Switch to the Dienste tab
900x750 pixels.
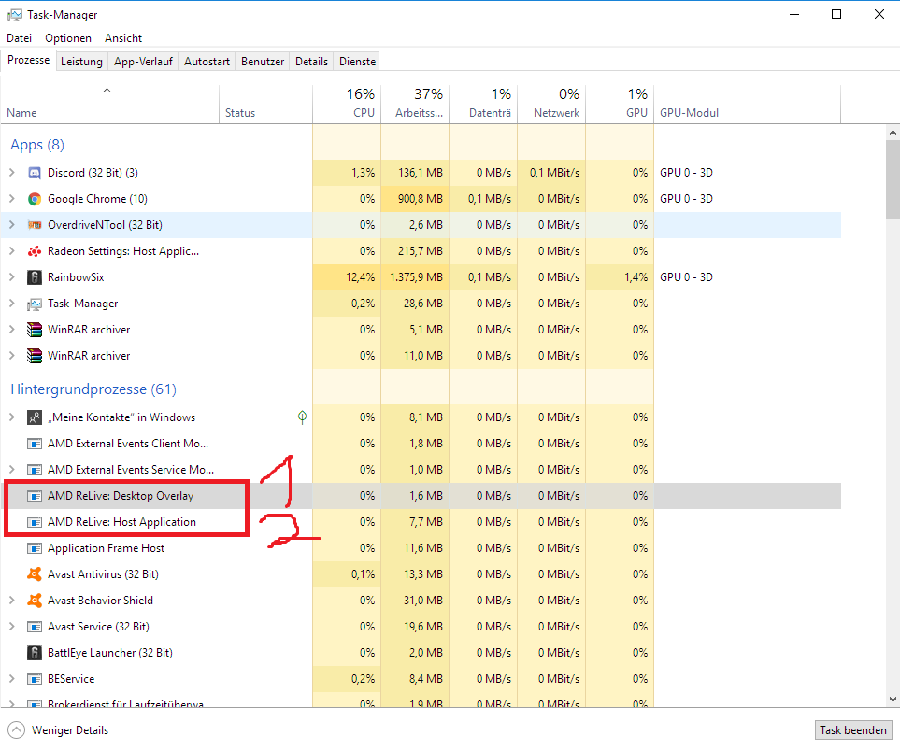(x=358, y=62)
